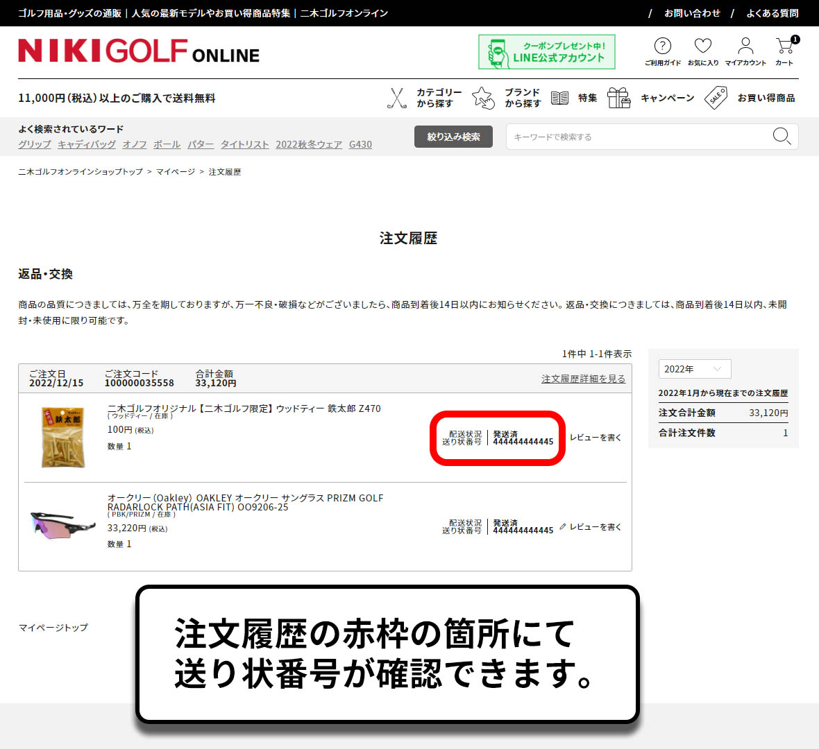This screenshot has width=819, height=749.
Task: Click the search magnifying glass icon
Action: tap(782, 137)
